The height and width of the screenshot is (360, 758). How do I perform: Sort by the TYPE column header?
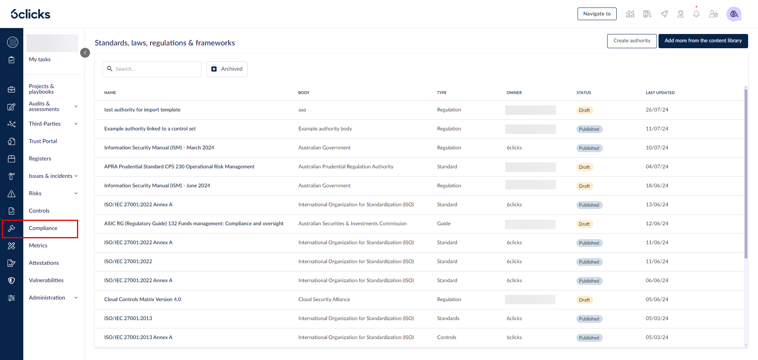pyautogui.click(x=442, y=93)
